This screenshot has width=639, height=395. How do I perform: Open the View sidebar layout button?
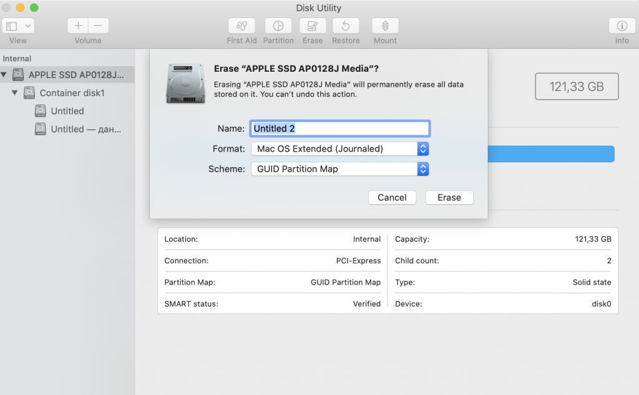coord(11,26)
